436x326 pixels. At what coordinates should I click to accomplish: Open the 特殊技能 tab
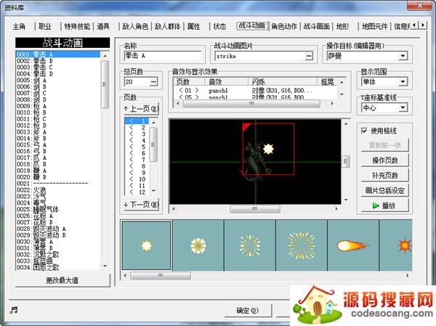pyautogui.click(x=77, y=26)
